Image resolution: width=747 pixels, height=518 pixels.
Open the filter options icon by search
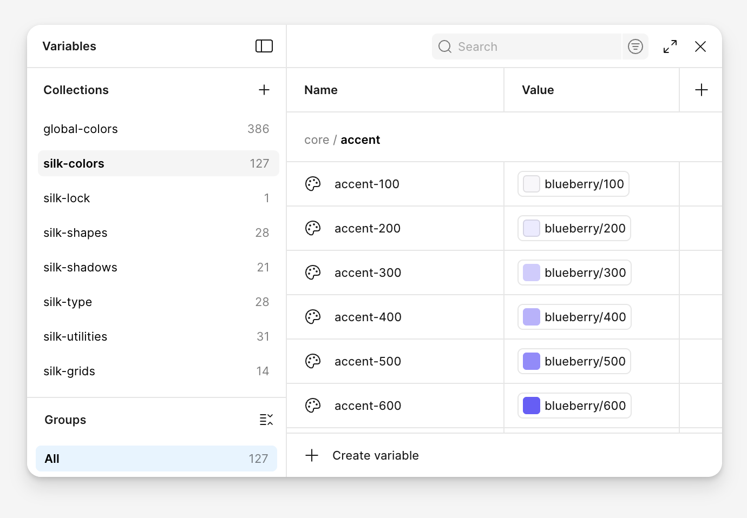[635, 47]
